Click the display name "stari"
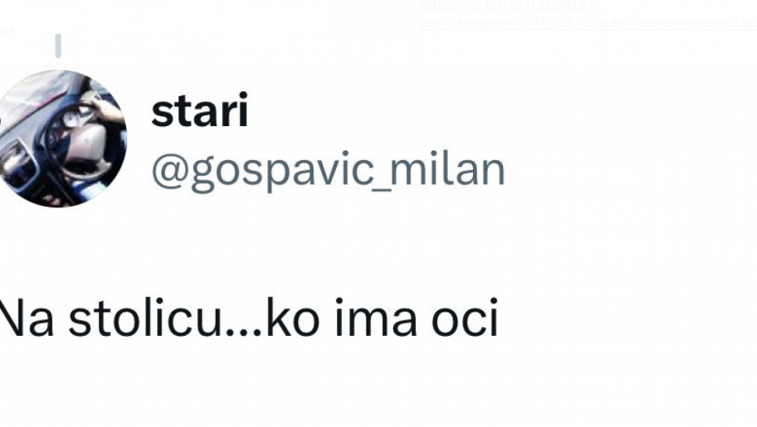The height and width of the screenshot is (427, 757). coord(199,111)
